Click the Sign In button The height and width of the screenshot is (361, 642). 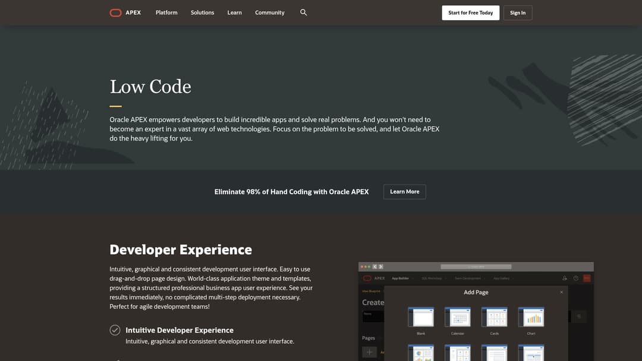[x=518, y=12]
